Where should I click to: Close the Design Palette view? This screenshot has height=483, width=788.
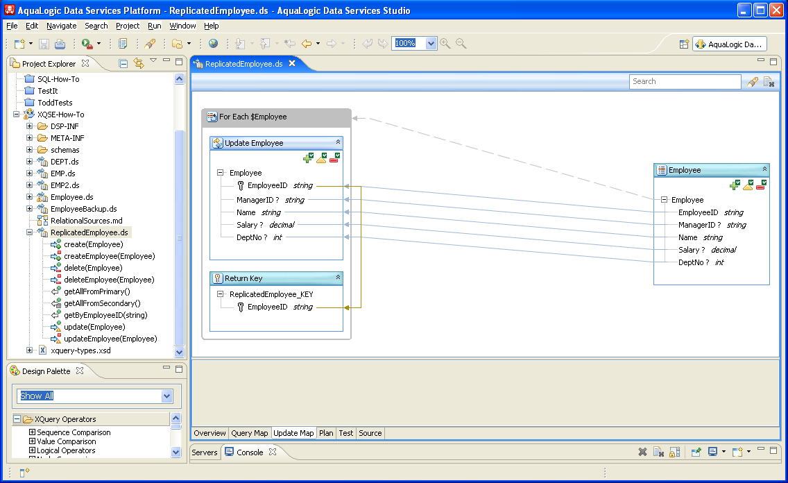(x=80, y=371)
